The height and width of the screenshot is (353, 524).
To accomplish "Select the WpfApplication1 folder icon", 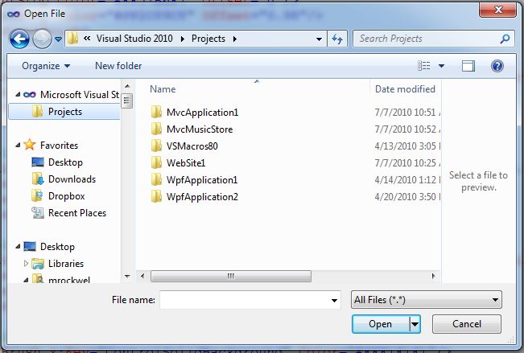I will (156, 180).
